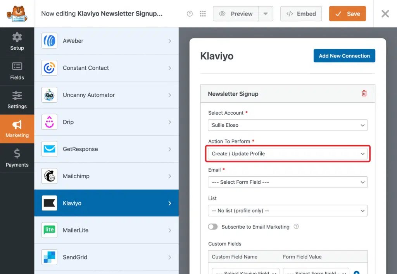Click the Settings sliders icon

pos(17,96)
